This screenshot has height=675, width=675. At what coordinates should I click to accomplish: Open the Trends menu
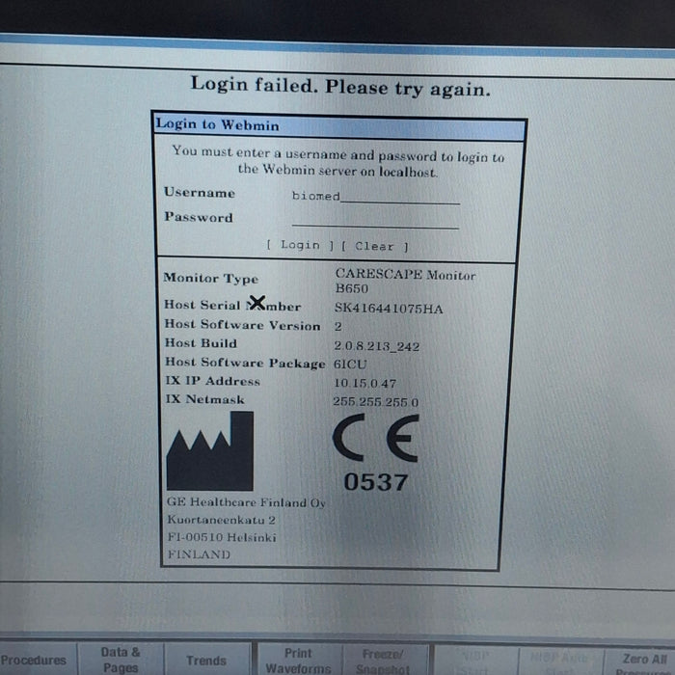pos(206,661)
